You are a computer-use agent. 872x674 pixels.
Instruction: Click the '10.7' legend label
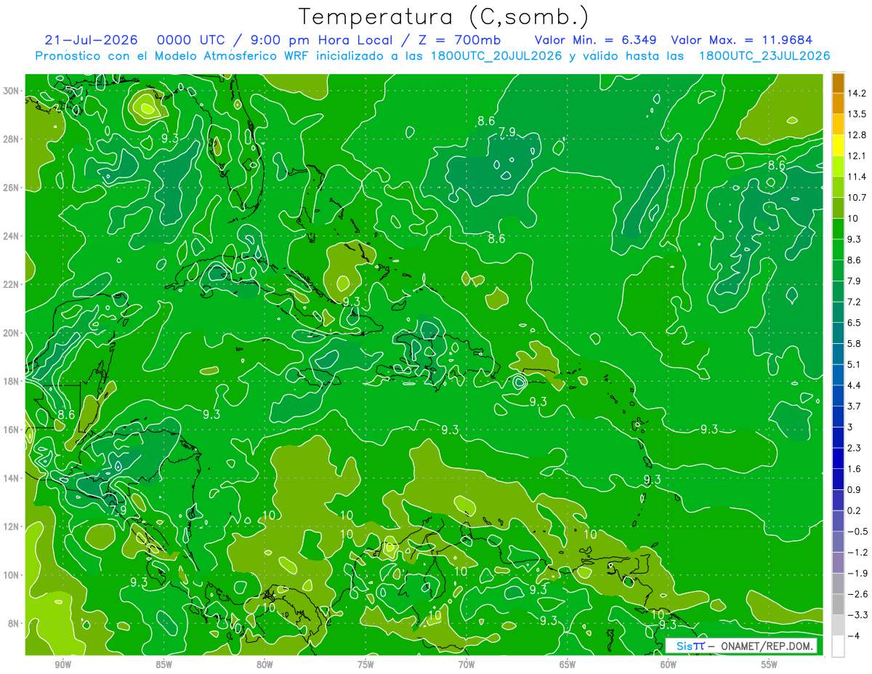pyautogui.click(x=857, y=197)
